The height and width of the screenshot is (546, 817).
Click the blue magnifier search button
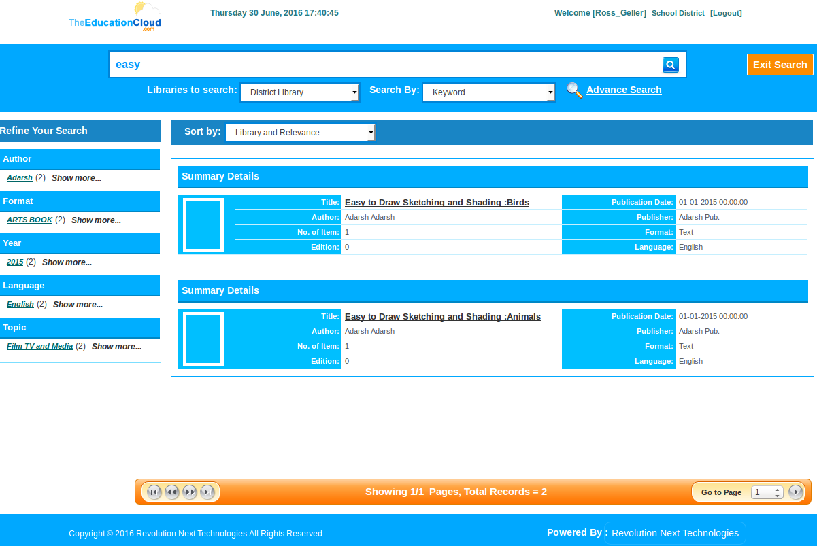[670, 65]
